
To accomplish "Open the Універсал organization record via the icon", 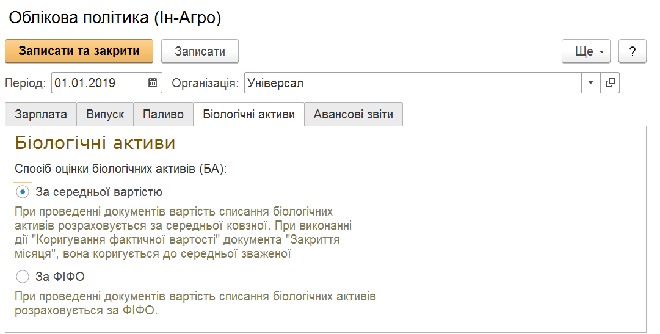I will pos(610,83).
